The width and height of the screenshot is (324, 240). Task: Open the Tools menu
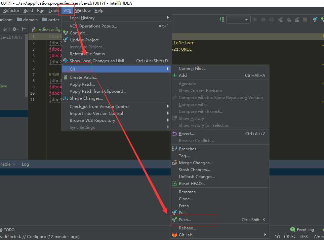click(54, 11)
